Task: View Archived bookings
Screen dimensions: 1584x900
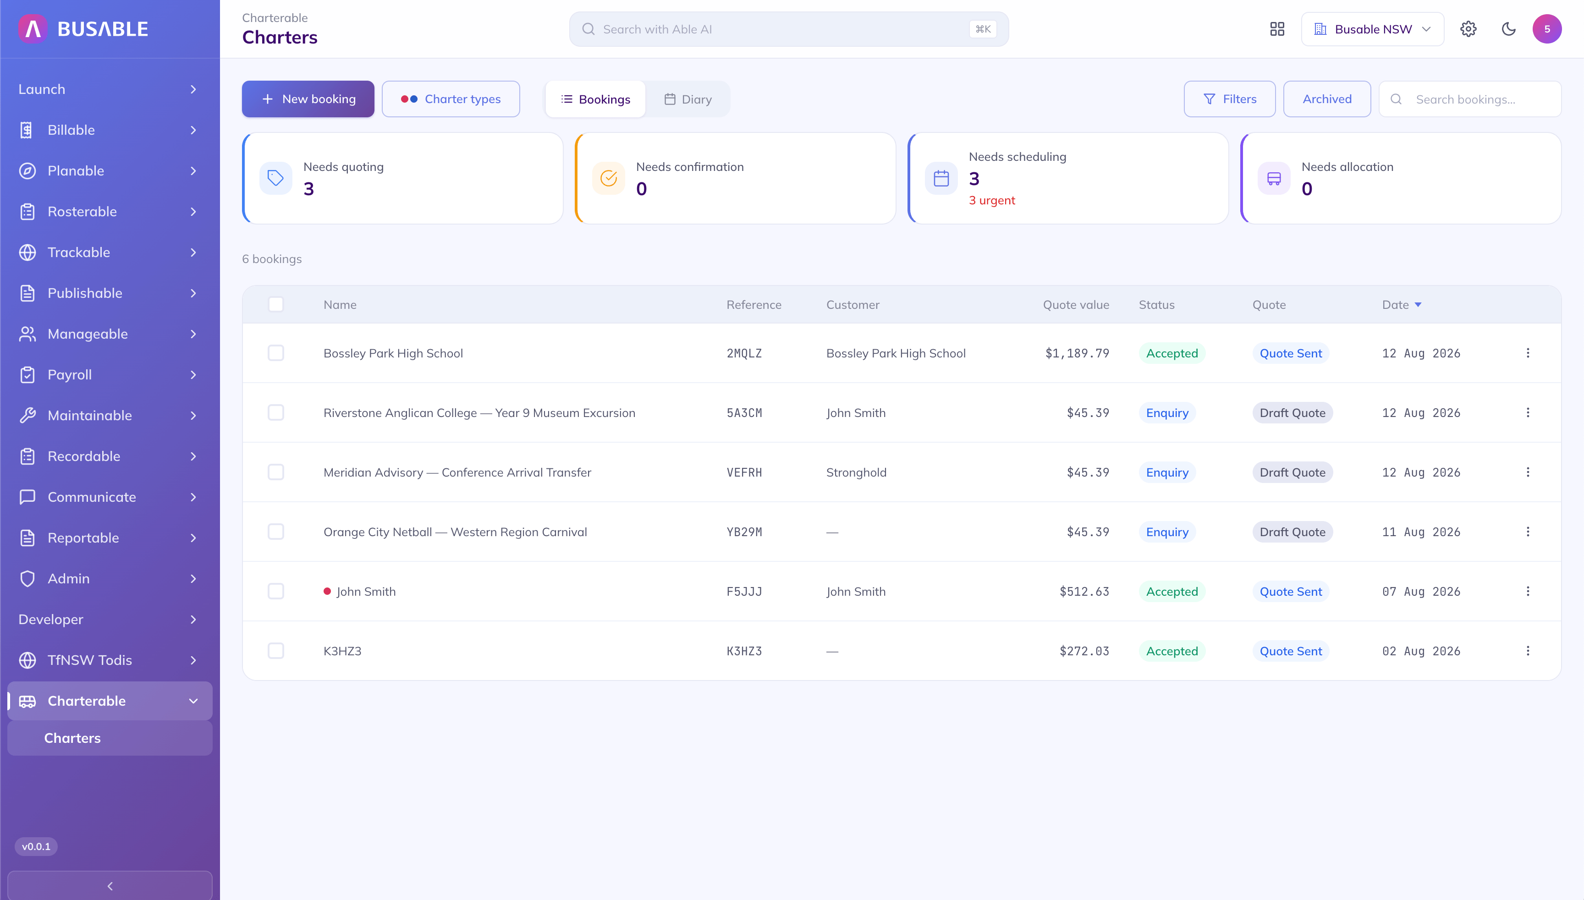Action: 1327,99
